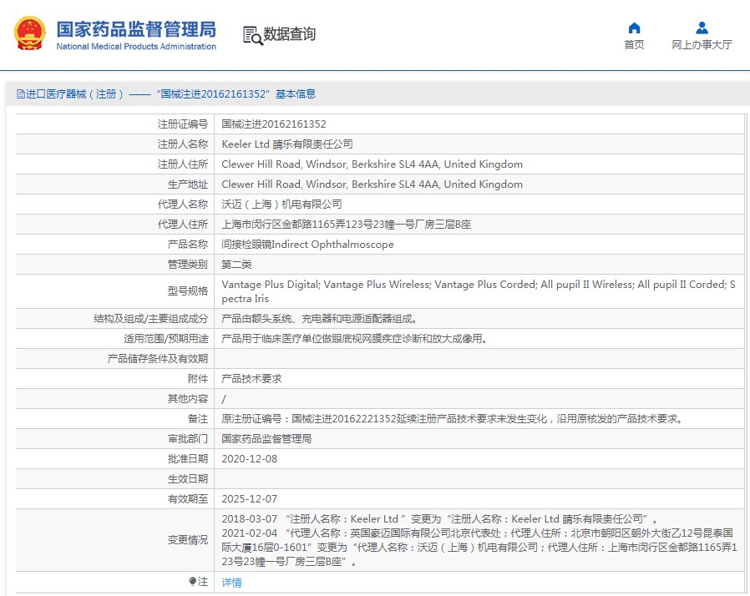Screen dimensions: 750x596
Task: Go to 首页 text link
Action: [634, 45]
